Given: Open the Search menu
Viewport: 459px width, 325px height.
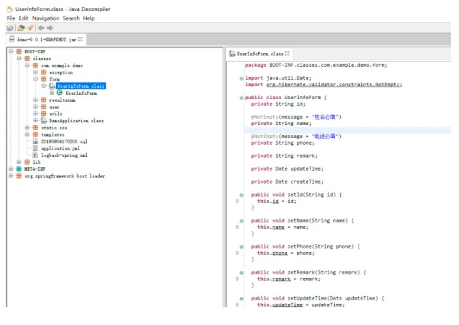Looking at the screenshot, I should click(x=71, y=18).
